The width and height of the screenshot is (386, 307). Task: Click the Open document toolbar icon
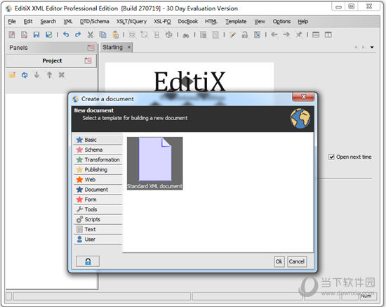(24, 34)
